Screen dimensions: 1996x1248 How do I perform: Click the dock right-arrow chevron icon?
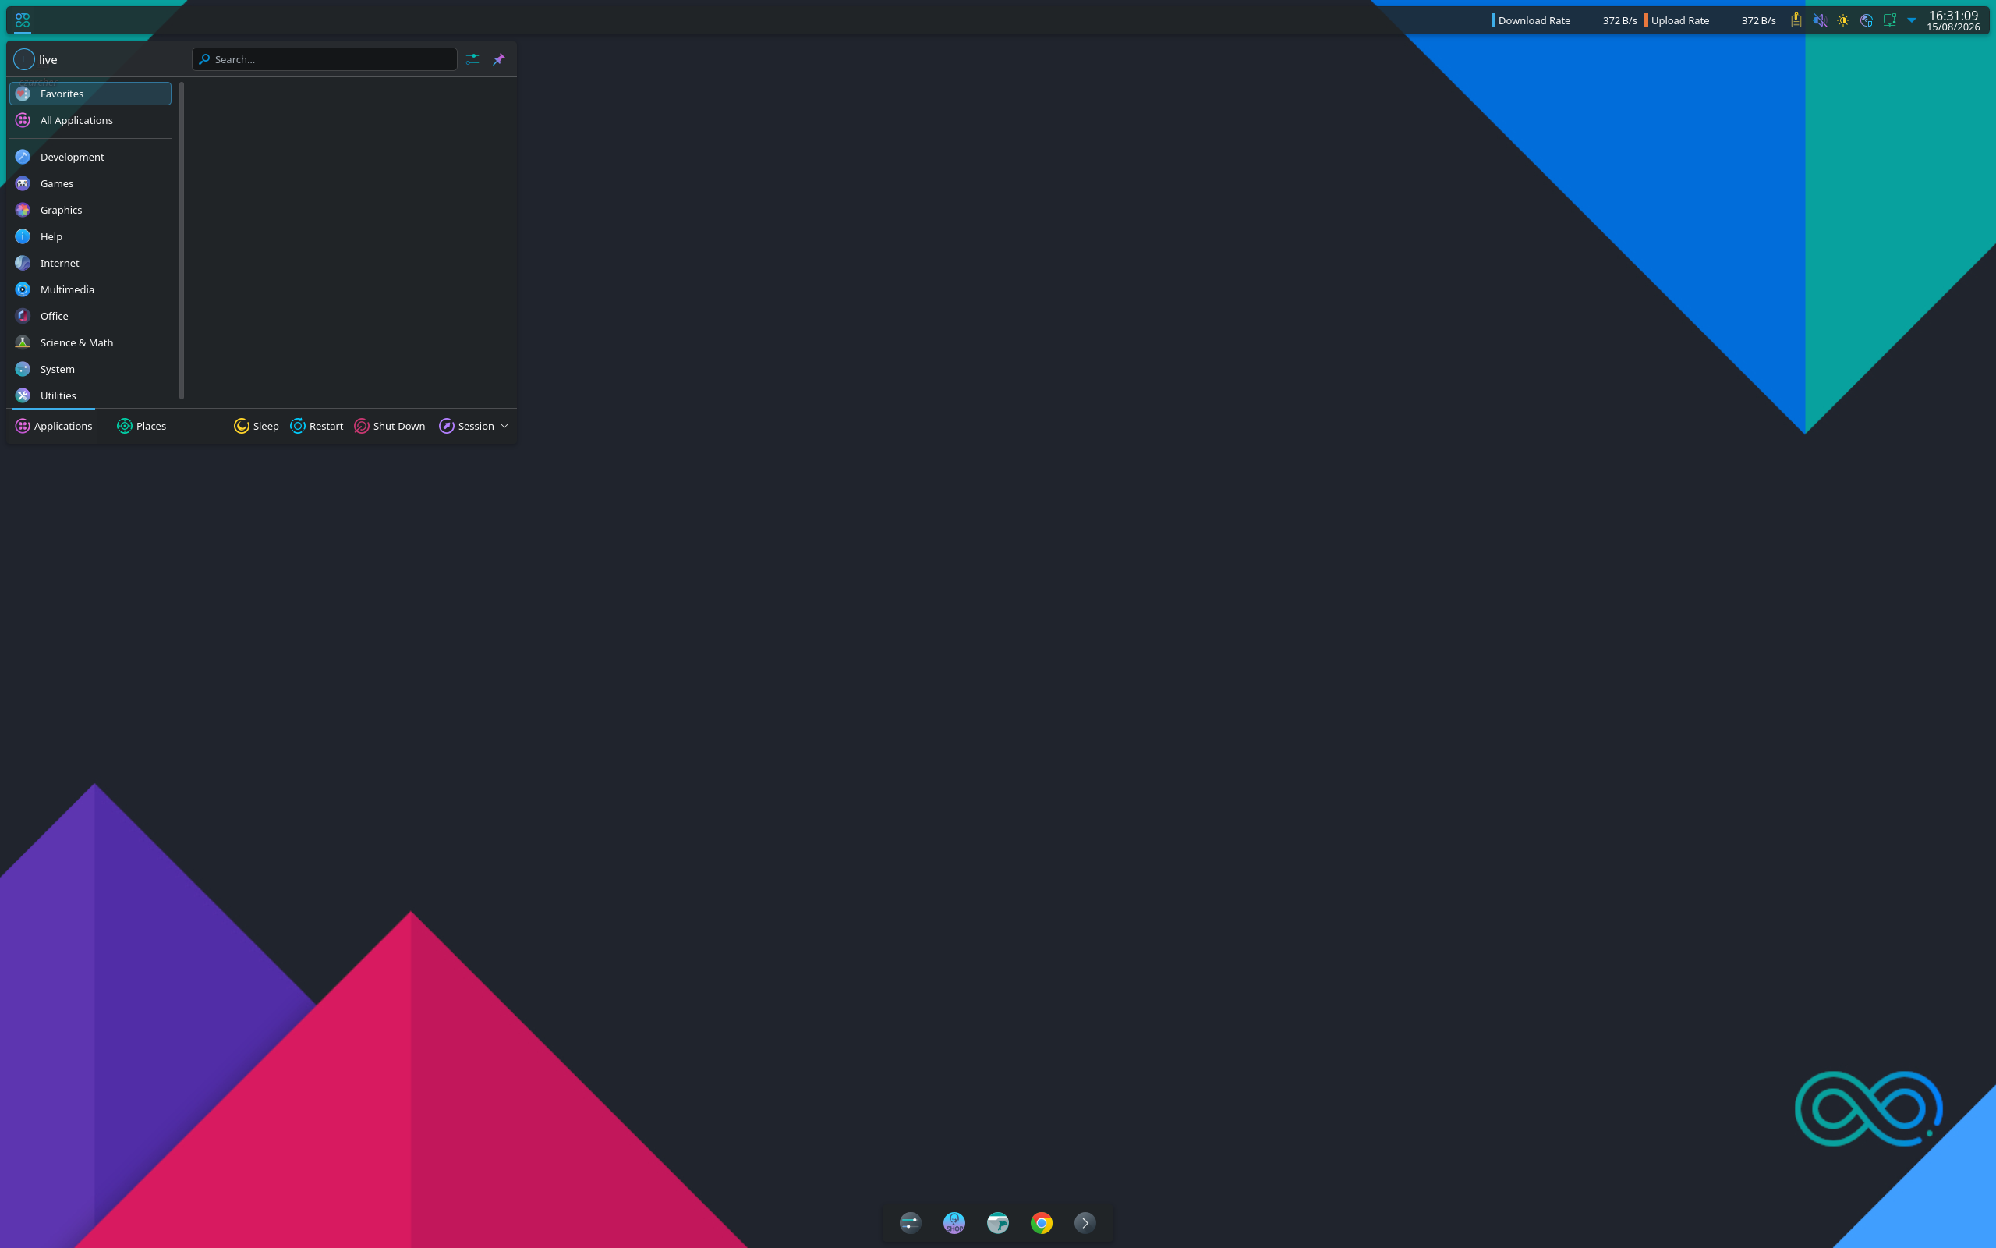1085,1222
